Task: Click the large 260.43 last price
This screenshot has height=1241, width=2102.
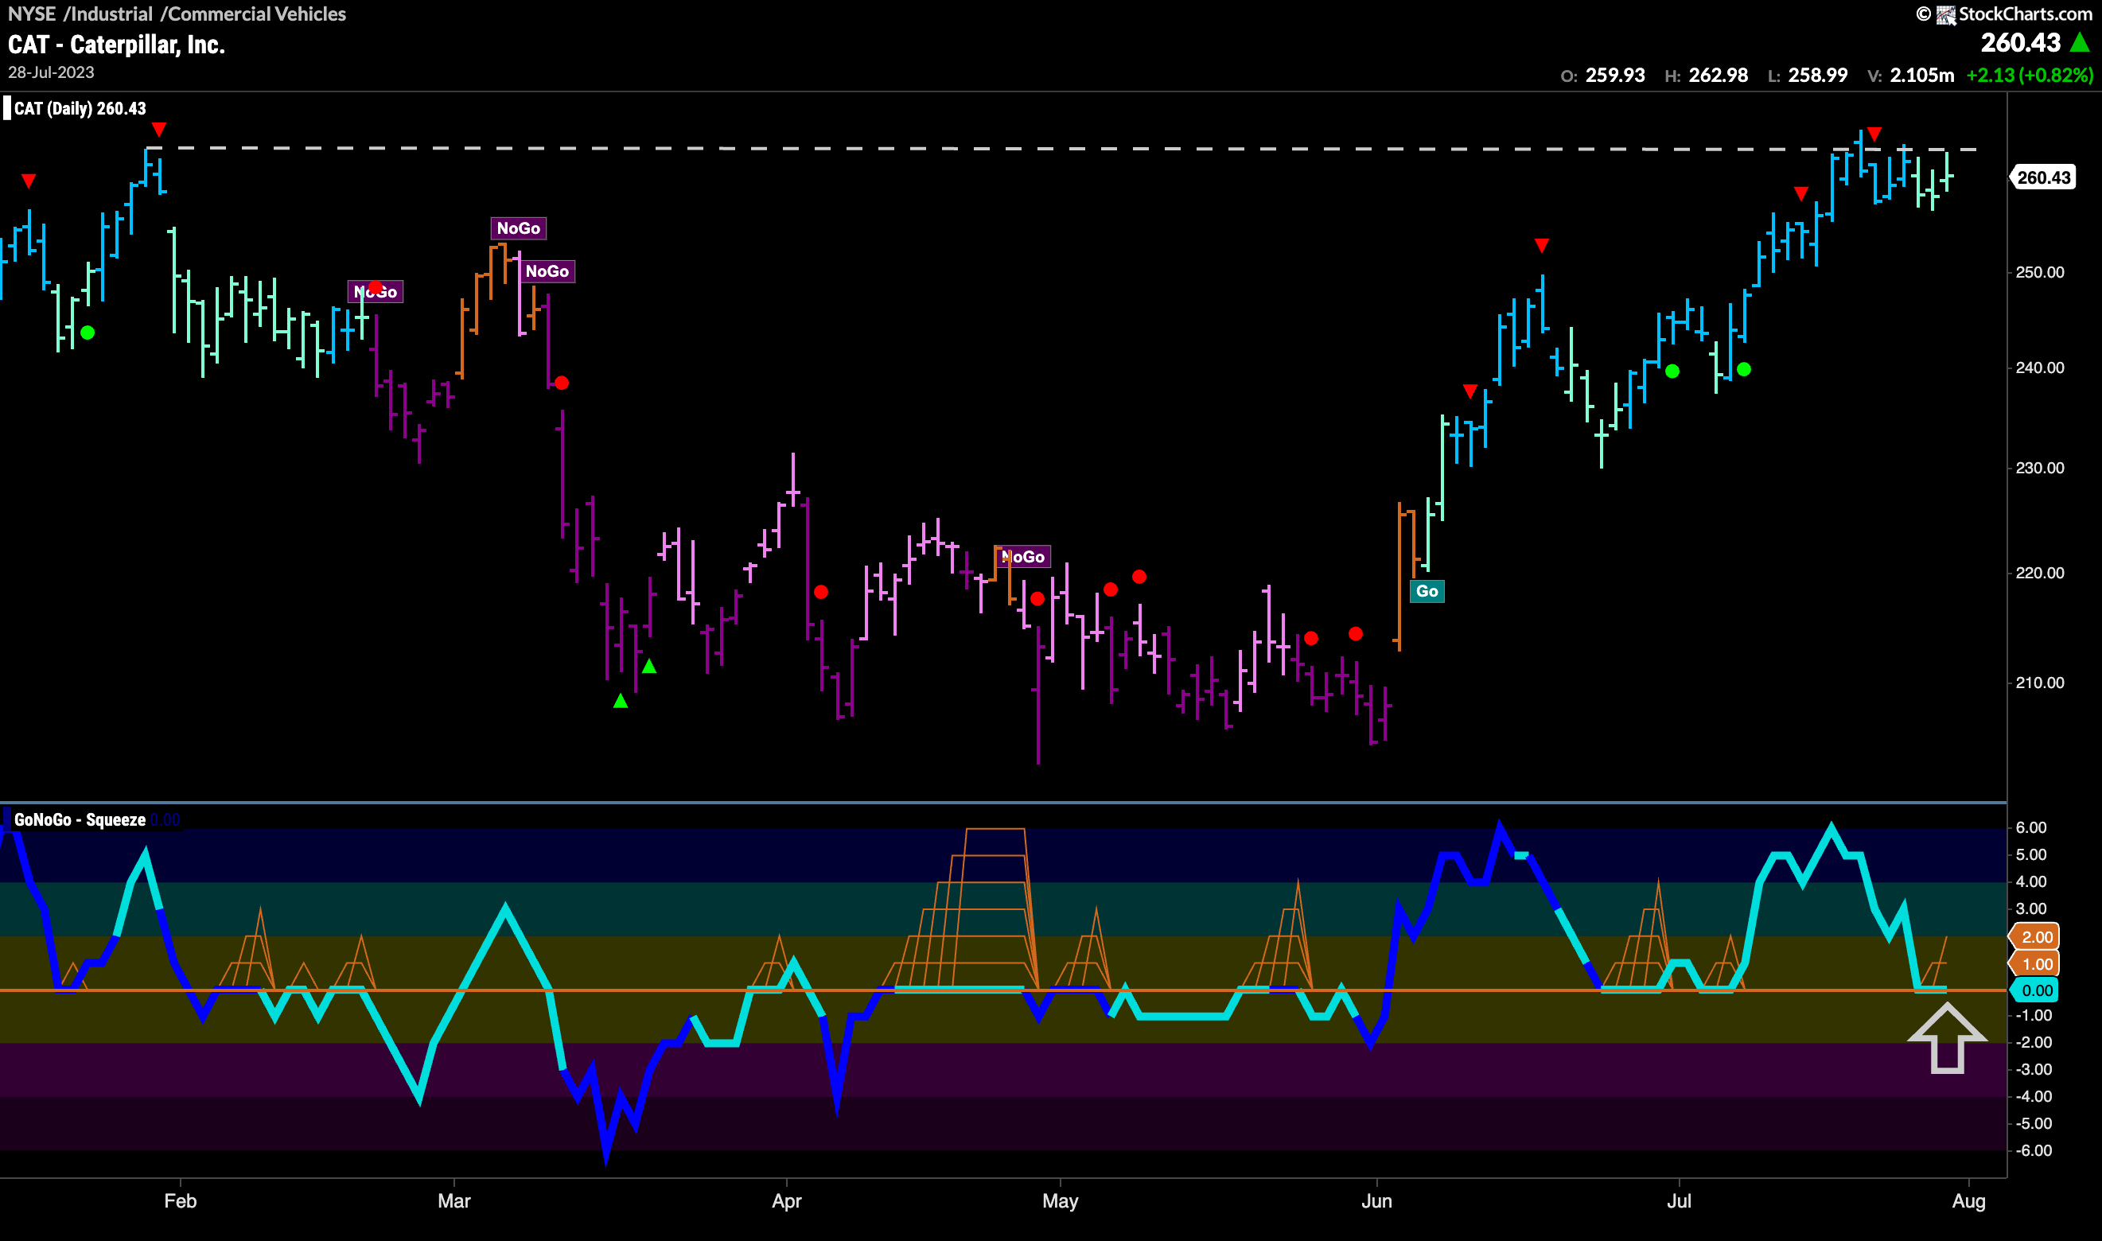Action: 2021,43
